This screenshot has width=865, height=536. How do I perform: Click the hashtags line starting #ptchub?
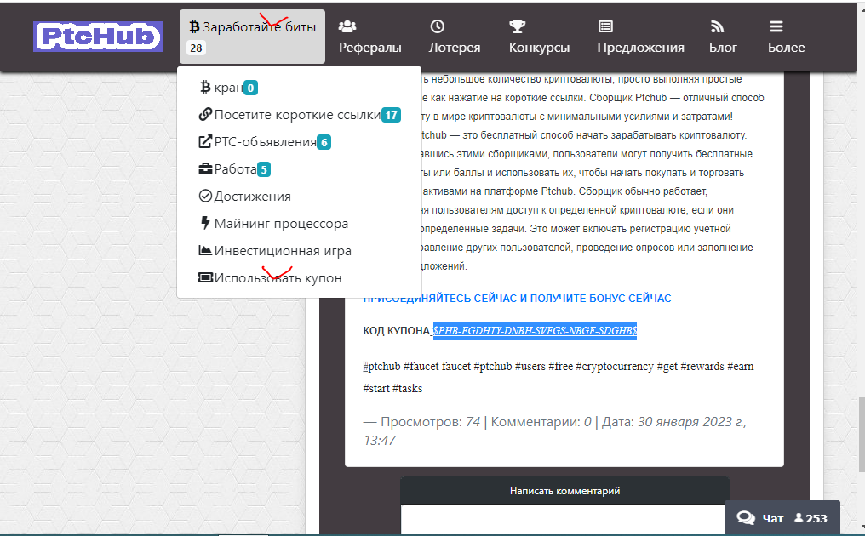[x=559, y=377]
